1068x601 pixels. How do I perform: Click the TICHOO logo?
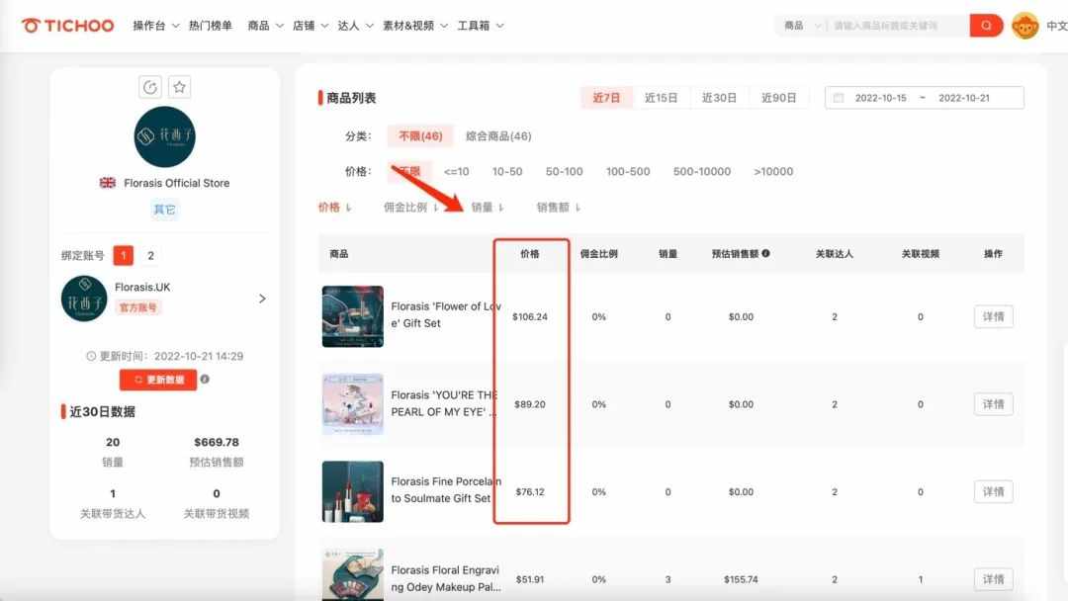67,26
